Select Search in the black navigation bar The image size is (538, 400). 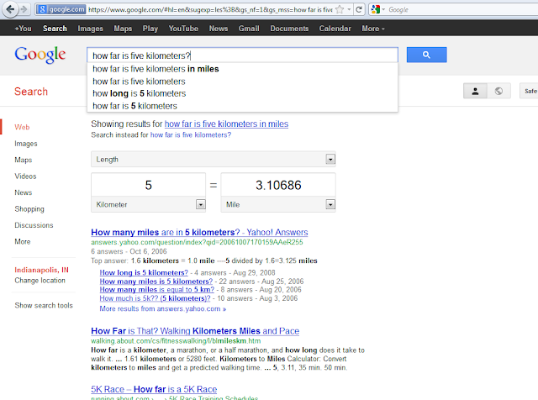click(55, 29)
